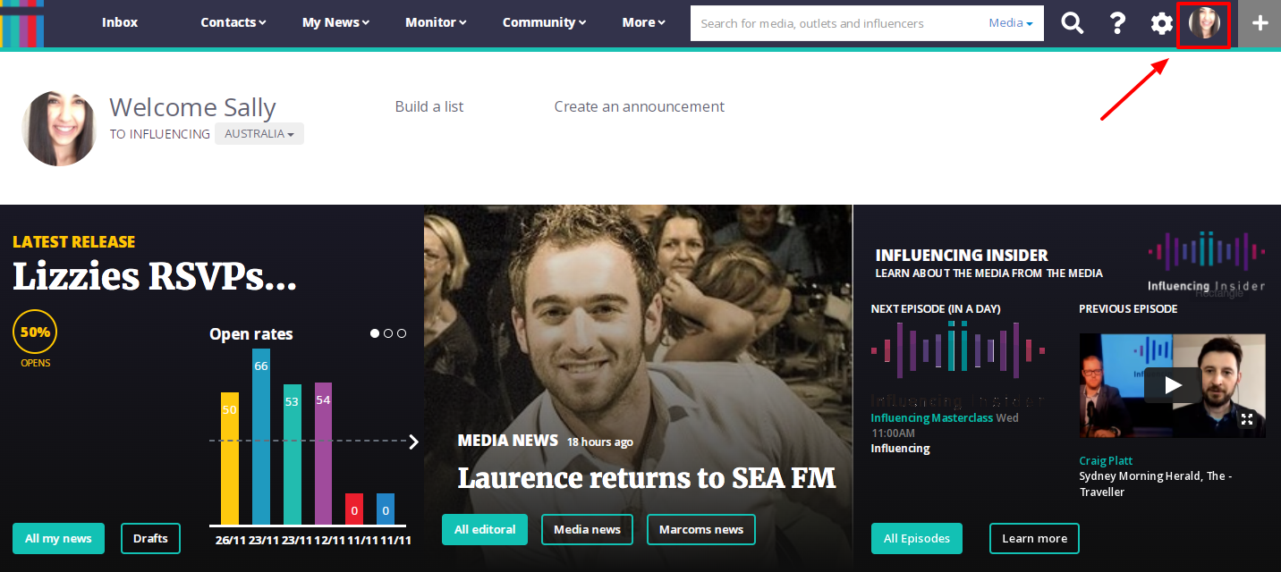Click the All Episodes button
This screenshot has width=1281, height=572.
click(x=917, y=539)
